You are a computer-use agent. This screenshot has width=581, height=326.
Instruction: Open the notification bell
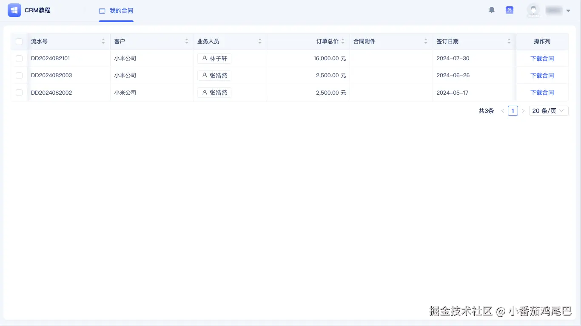[492, 10]
